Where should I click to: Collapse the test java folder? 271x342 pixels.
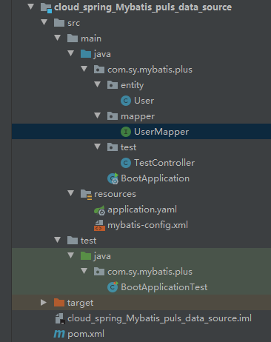[70, 255]
